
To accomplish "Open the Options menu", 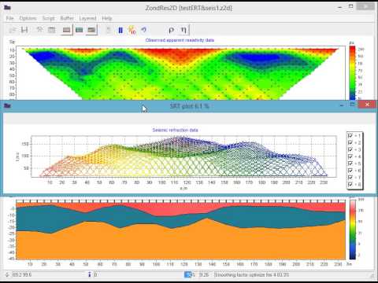I will [28, 18].
